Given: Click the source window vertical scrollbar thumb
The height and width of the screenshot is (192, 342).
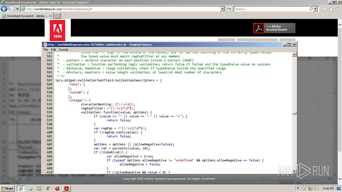Looking at the screenshot, I should point(294,113).
